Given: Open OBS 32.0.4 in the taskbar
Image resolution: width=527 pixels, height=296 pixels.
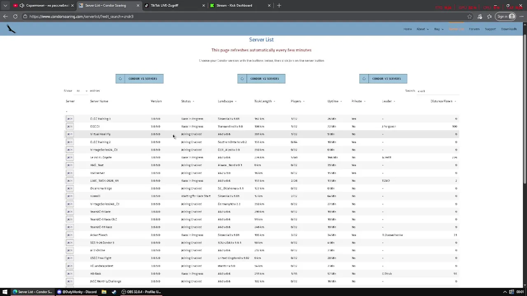Looking at the screenshot, I should [x=141, y=292].
